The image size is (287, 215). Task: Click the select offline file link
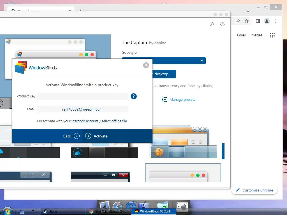[114, 121]
